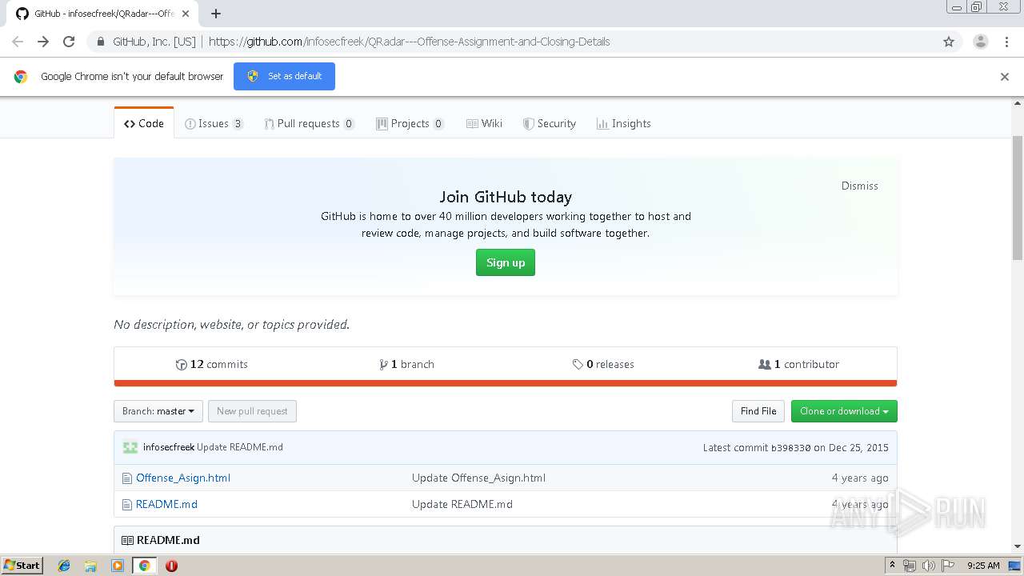
Task: Click the page vertical scrollbar thumb
Action: tap(1018, 198)
